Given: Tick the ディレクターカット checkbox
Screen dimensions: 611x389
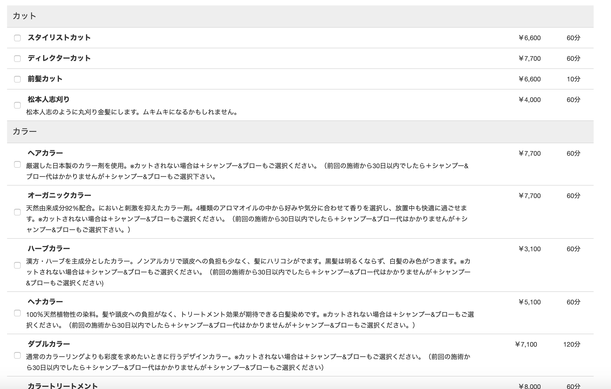Looking at the screenshot, I should [x=17, y=58].
